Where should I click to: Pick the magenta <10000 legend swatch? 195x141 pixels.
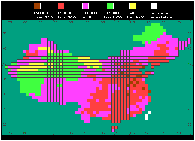coord(86,6)
